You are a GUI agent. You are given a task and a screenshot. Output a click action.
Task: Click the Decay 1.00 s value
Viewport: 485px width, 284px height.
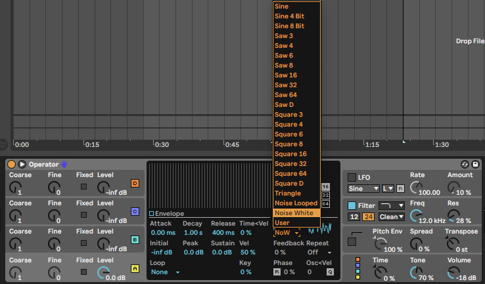point(193,232)
